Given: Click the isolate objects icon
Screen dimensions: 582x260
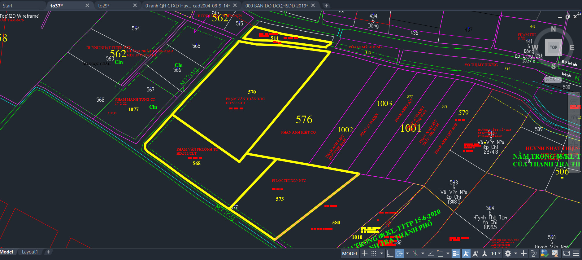Looking at the screenshot, I should [534, 253].
